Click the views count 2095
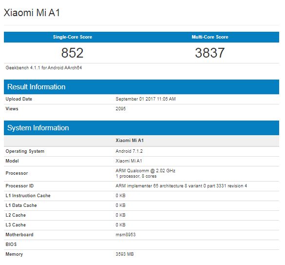Image resolution: width=285 pixels, height=265 pixels. pyautogui.click(x=121, y=109)
